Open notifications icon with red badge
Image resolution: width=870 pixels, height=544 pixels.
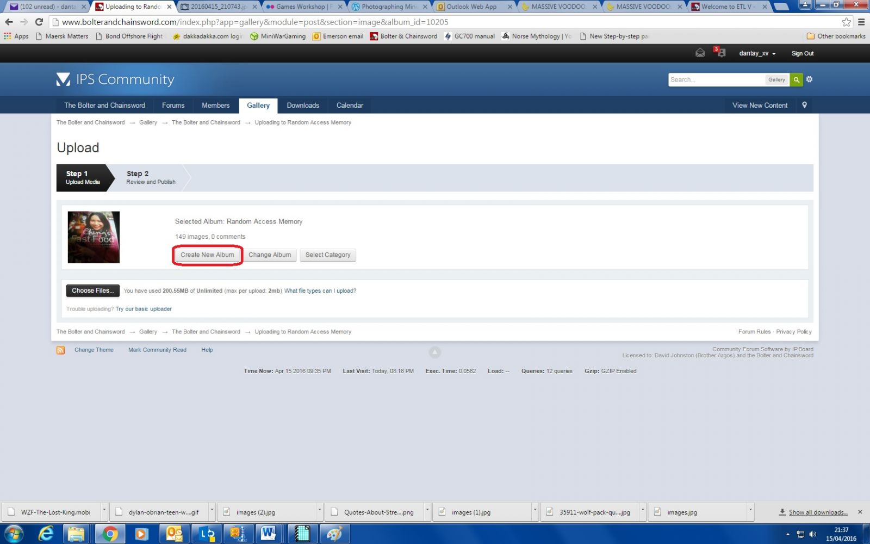pos(720,53)
